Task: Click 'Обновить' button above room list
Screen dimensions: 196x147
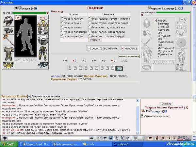Action: tap(166, 104)
